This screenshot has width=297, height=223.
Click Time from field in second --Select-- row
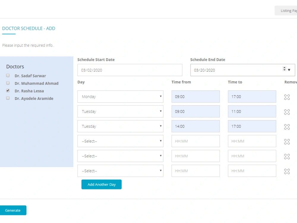(196, 156)
